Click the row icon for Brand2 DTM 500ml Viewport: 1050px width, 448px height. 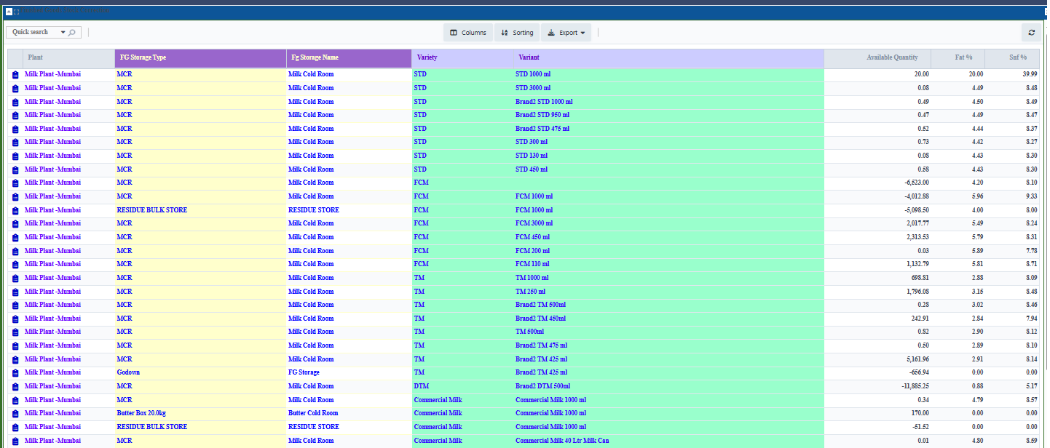tap(15, 386)
